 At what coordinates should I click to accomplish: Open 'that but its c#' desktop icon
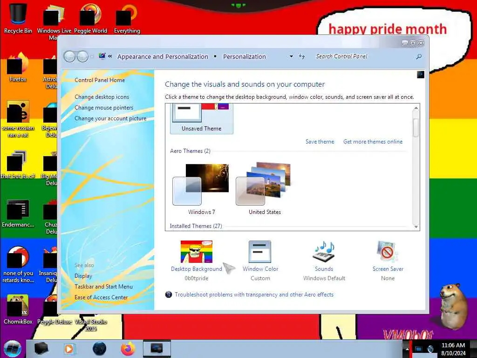click(x=18, y=165)
